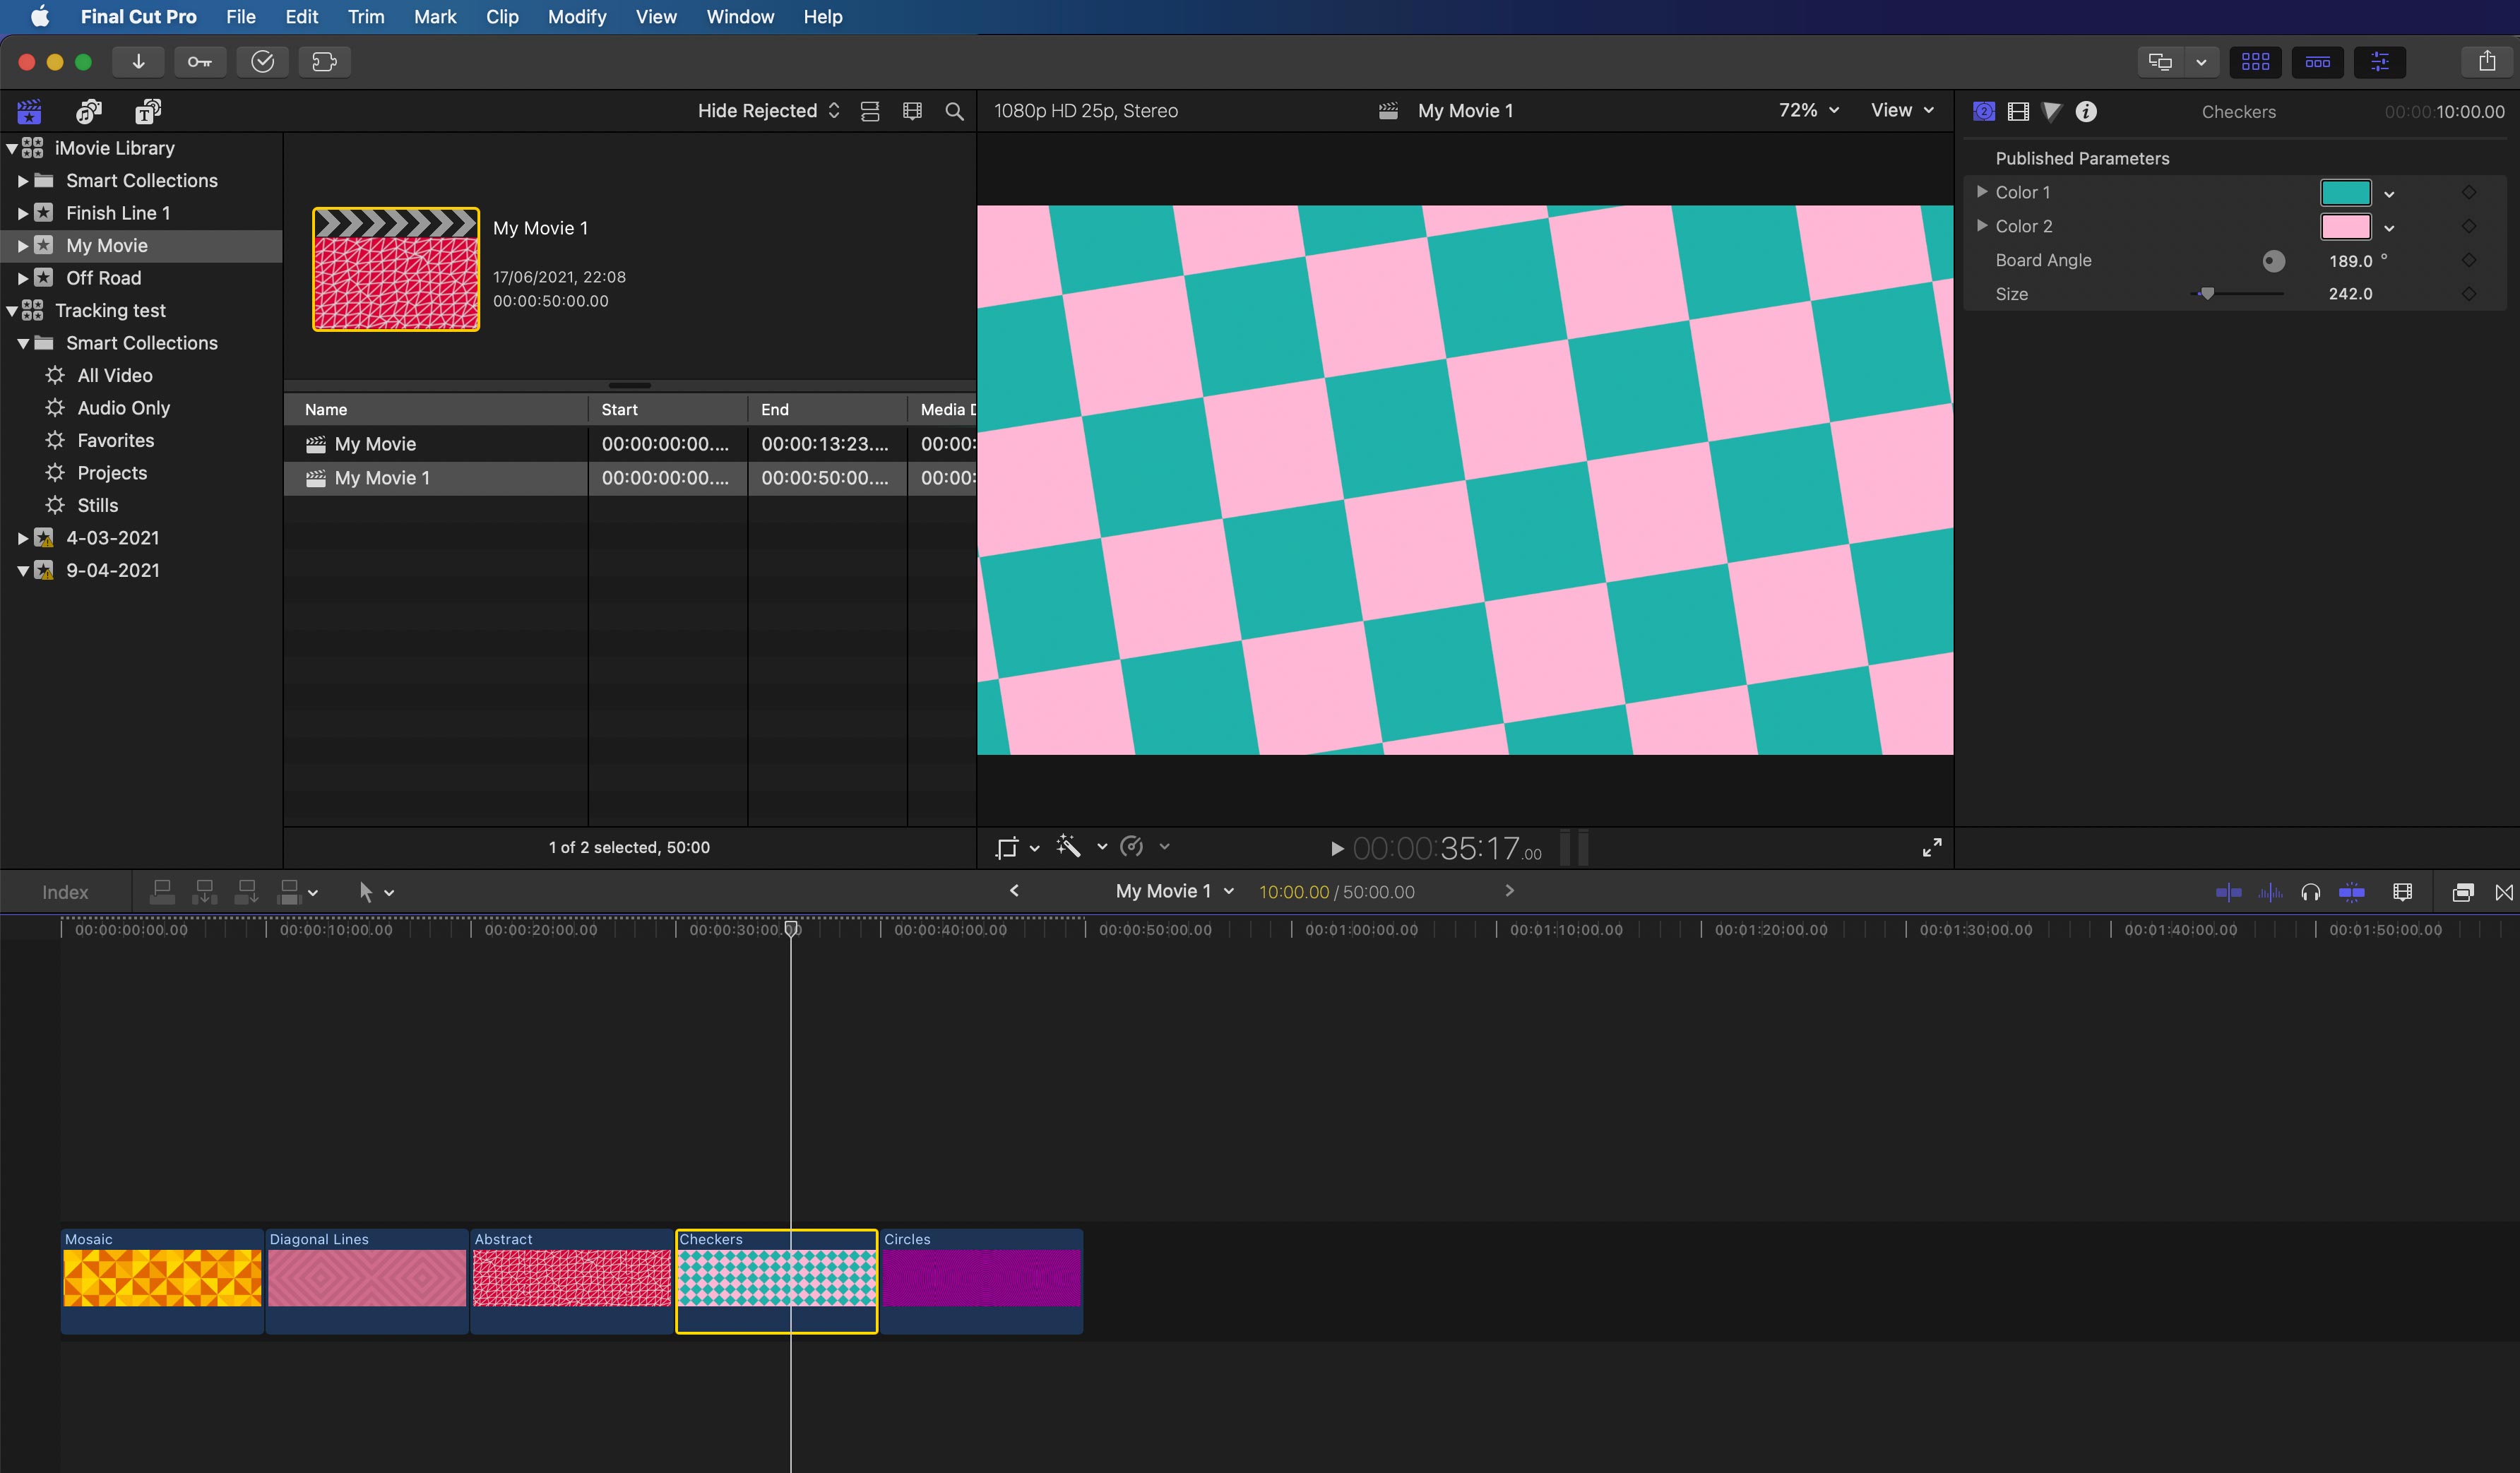Screen dimensions: 2520x1473
Task: Open the timeline Index button
Action: [x=65, y=892]
